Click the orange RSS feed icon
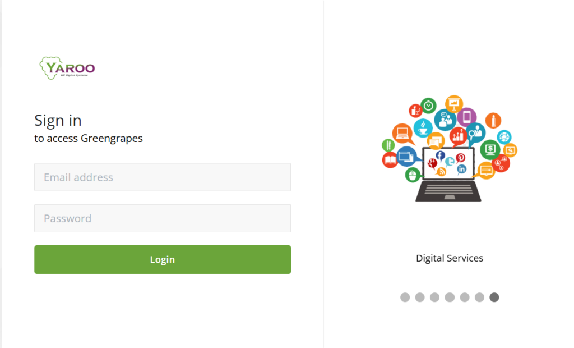Viewport: 574px width, 348px height. [x=442, y=172]
